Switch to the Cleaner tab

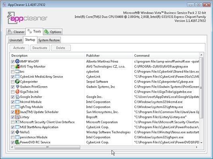pyautogui.click(x=16, y=32)
